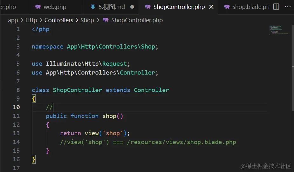Select the ShopController.php tab
Screen dimensions: 294x172
179,7
